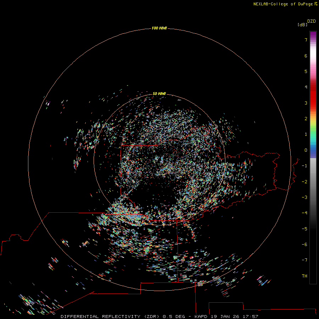319x319 pixels.
Task: Click the -7 value on the color scale
Action: pyautogui.click(x=304, y=260)
